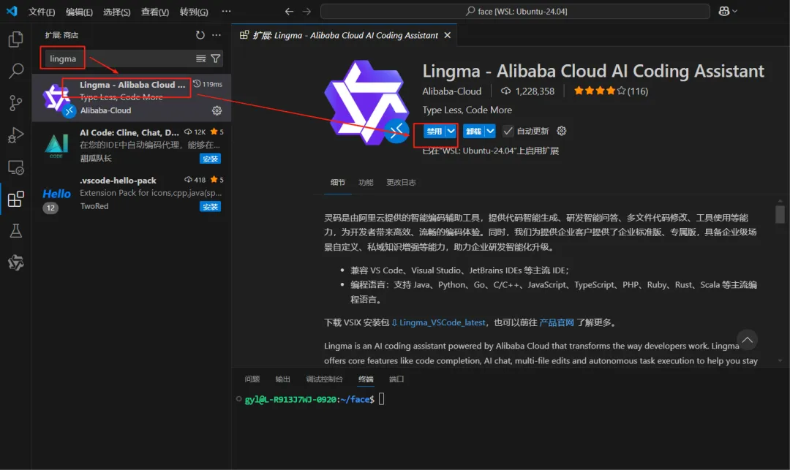Click the 卸载 button

pyautogui.click(x=473, y=132)
